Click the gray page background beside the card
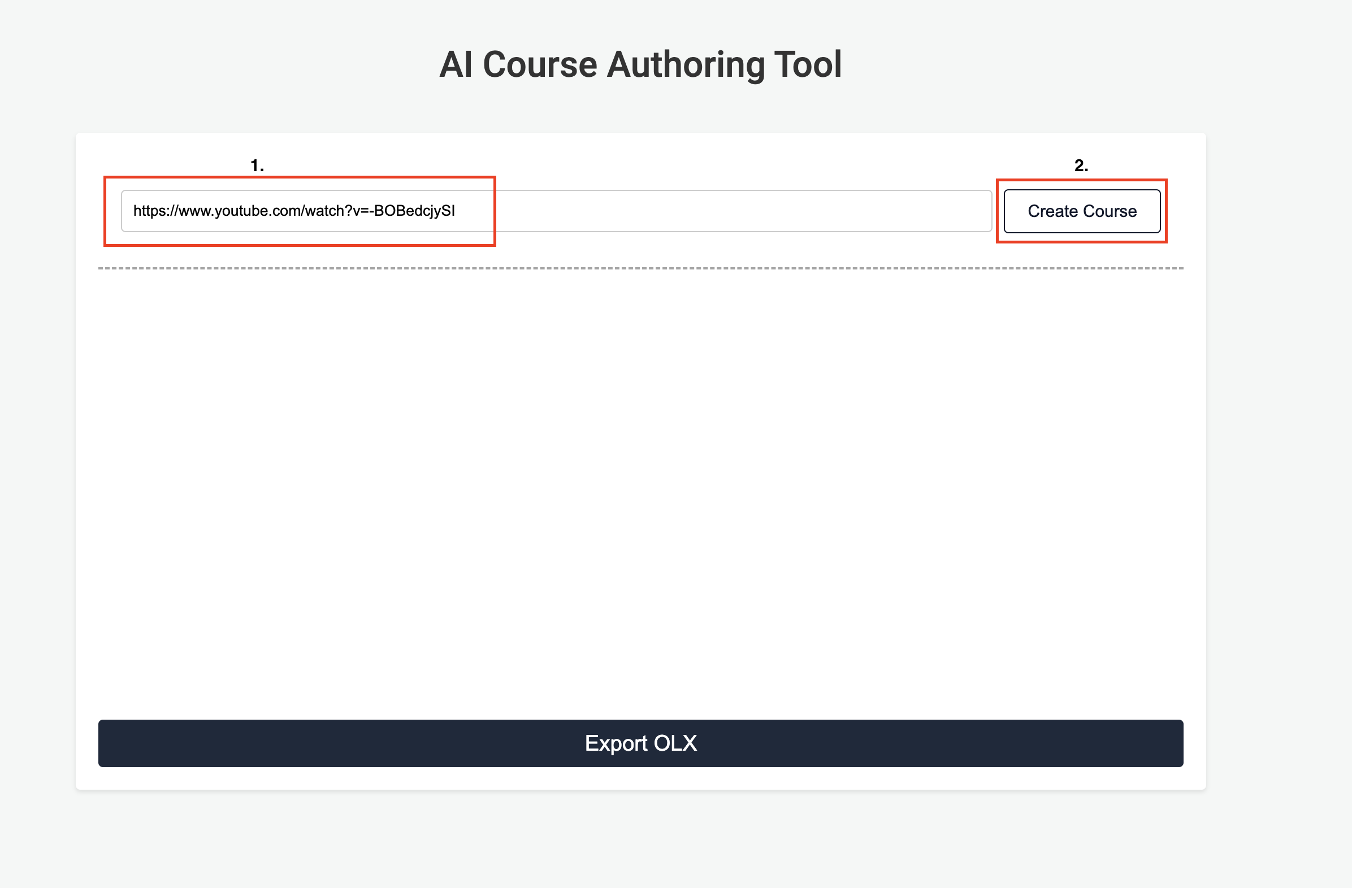The width and height of the screenshot is (1352, 888). coord(1278,454)
